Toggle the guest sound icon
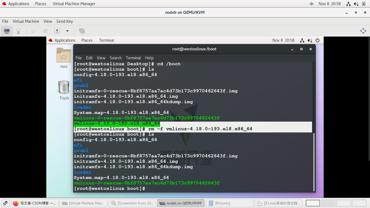 (310, 40)
